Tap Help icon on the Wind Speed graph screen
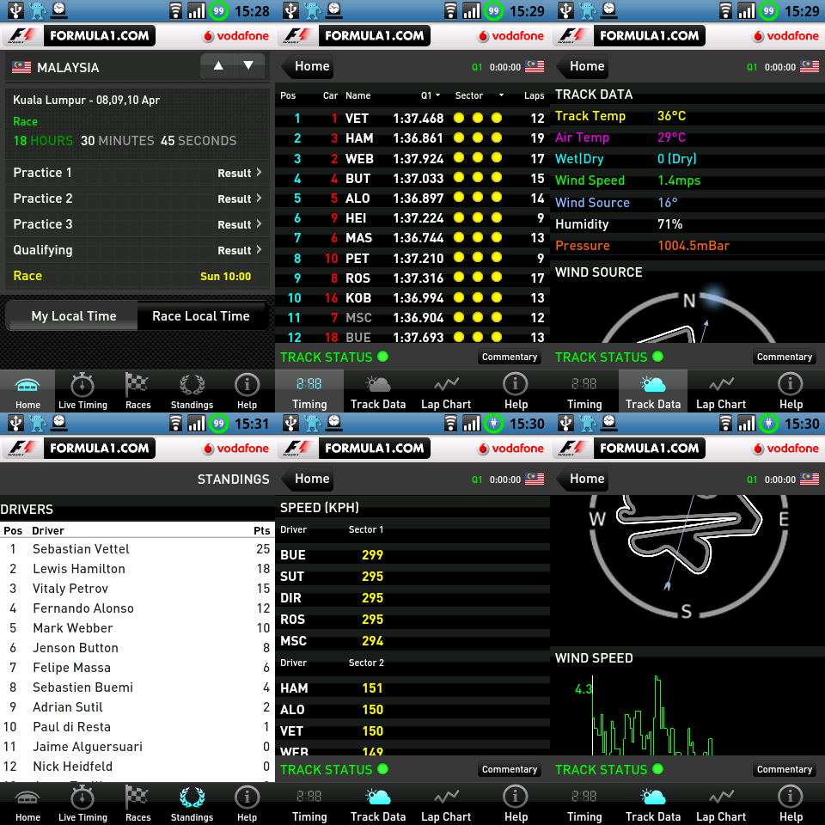The height and width of the screenshot is (825, 825). (x=791, y=804)
